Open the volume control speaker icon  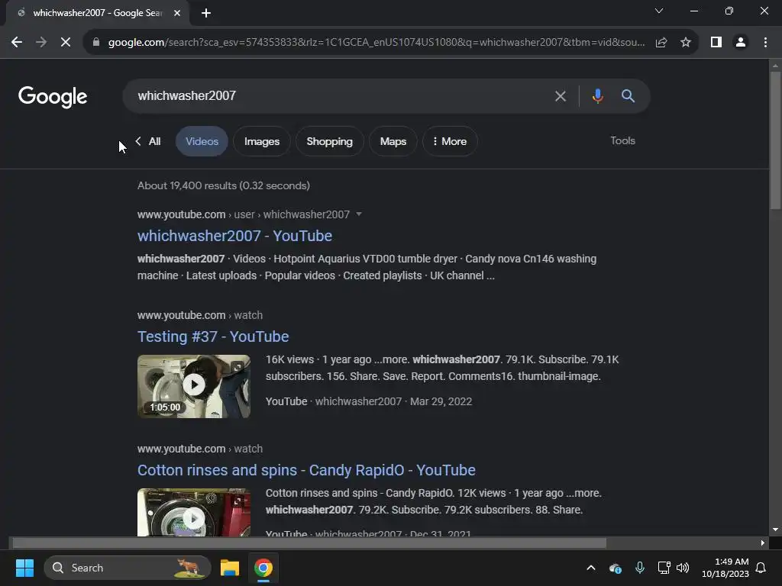point(683,568)
